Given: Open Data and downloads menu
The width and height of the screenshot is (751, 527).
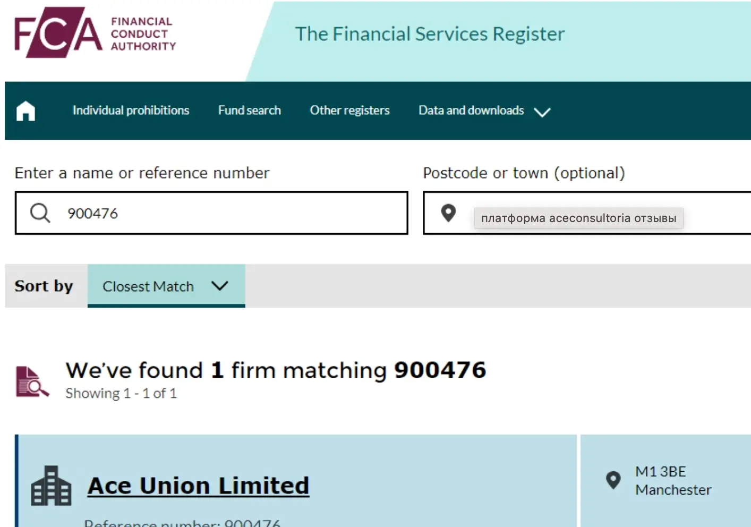Looking at the screenshot, I should pos(471,110).
